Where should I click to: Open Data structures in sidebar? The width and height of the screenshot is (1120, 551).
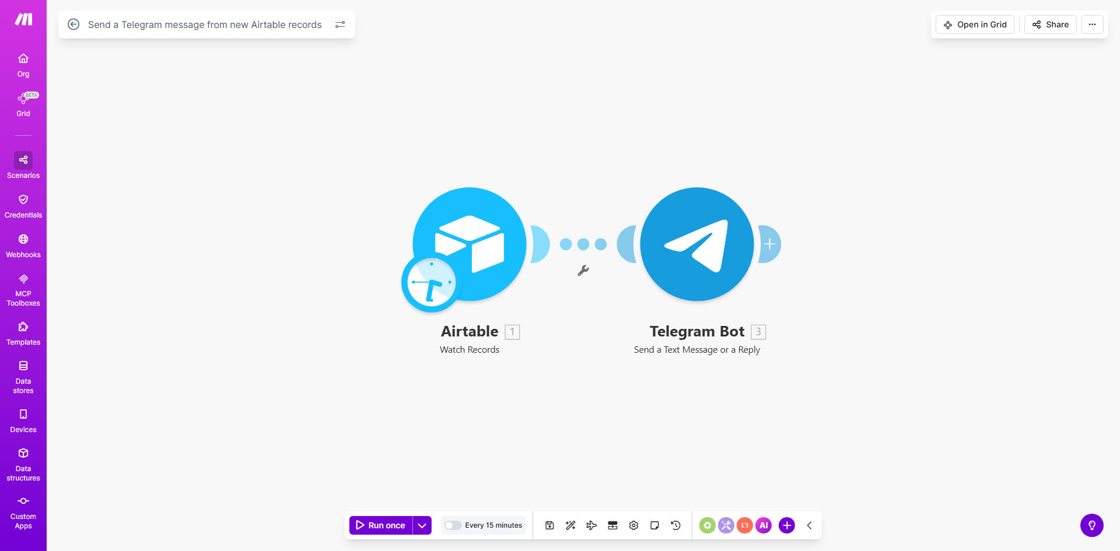tap(23, 465)
